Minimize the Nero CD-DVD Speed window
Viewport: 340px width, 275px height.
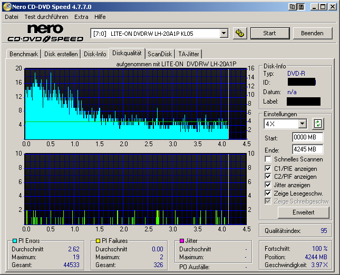[314, 7]
